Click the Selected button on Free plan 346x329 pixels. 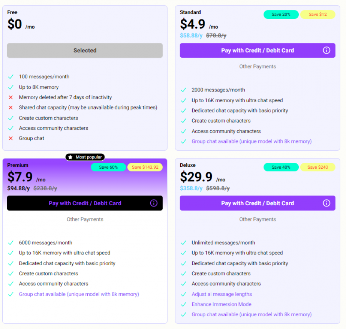click(x=85, y=50)
